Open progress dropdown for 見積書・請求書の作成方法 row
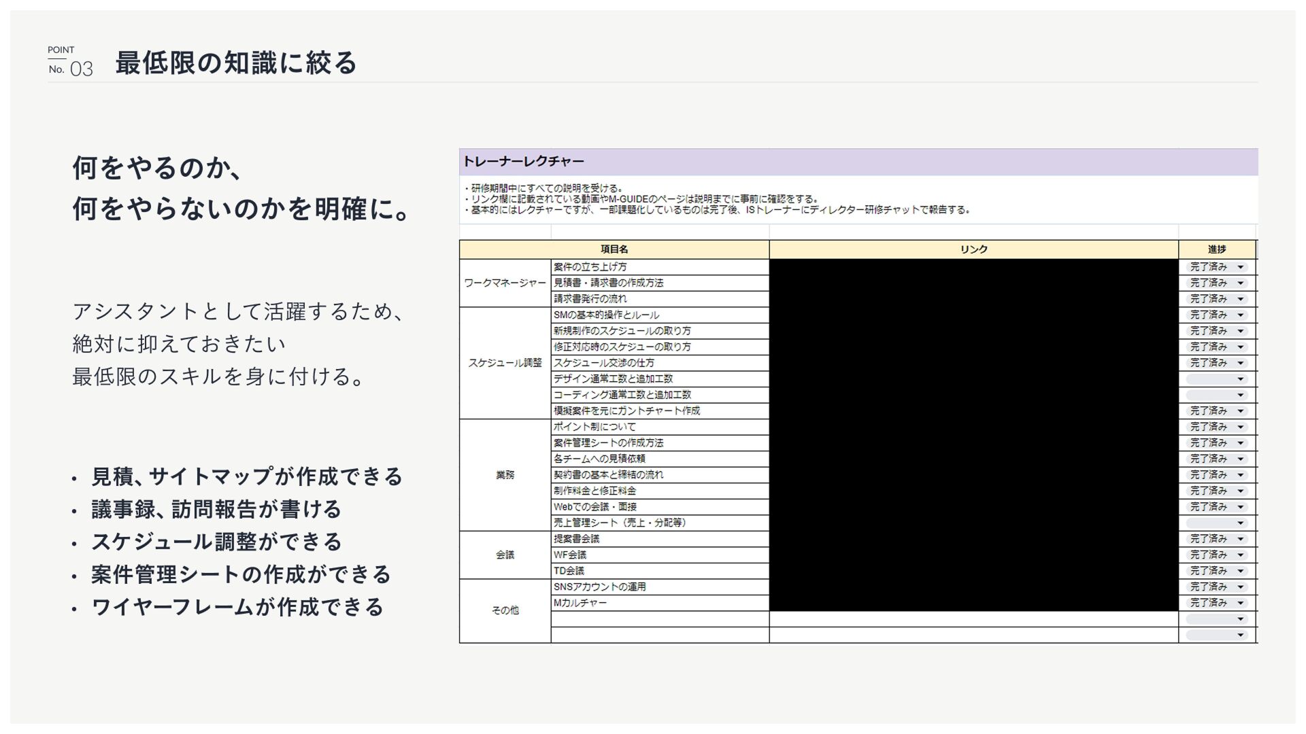Viewport: 1306px width, 734px height. tap(1240, 283)
